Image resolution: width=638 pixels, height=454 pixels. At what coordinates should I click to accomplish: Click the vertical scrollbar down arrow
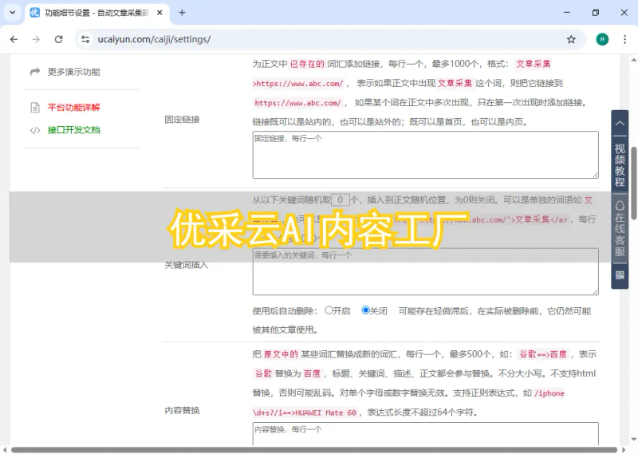point(633,440)
